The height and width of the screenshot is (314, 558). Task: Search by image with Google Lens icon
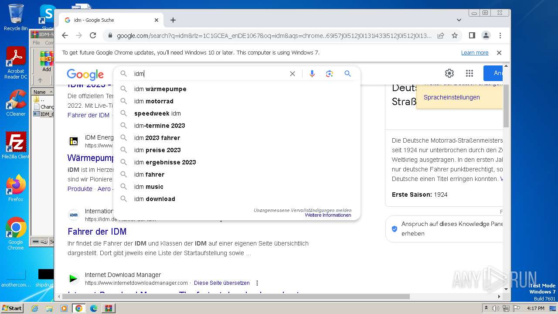pos(330,74)
